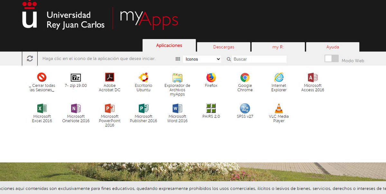The image size is (386, 194).
Task: Open Google Chrome
Action: 245,77
